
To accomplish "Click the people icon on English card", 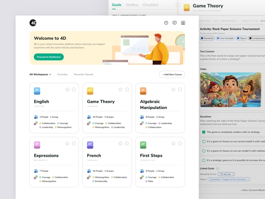I will (x=36, y=117).
